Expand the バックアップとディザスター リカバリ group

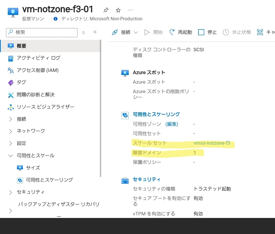11,211
